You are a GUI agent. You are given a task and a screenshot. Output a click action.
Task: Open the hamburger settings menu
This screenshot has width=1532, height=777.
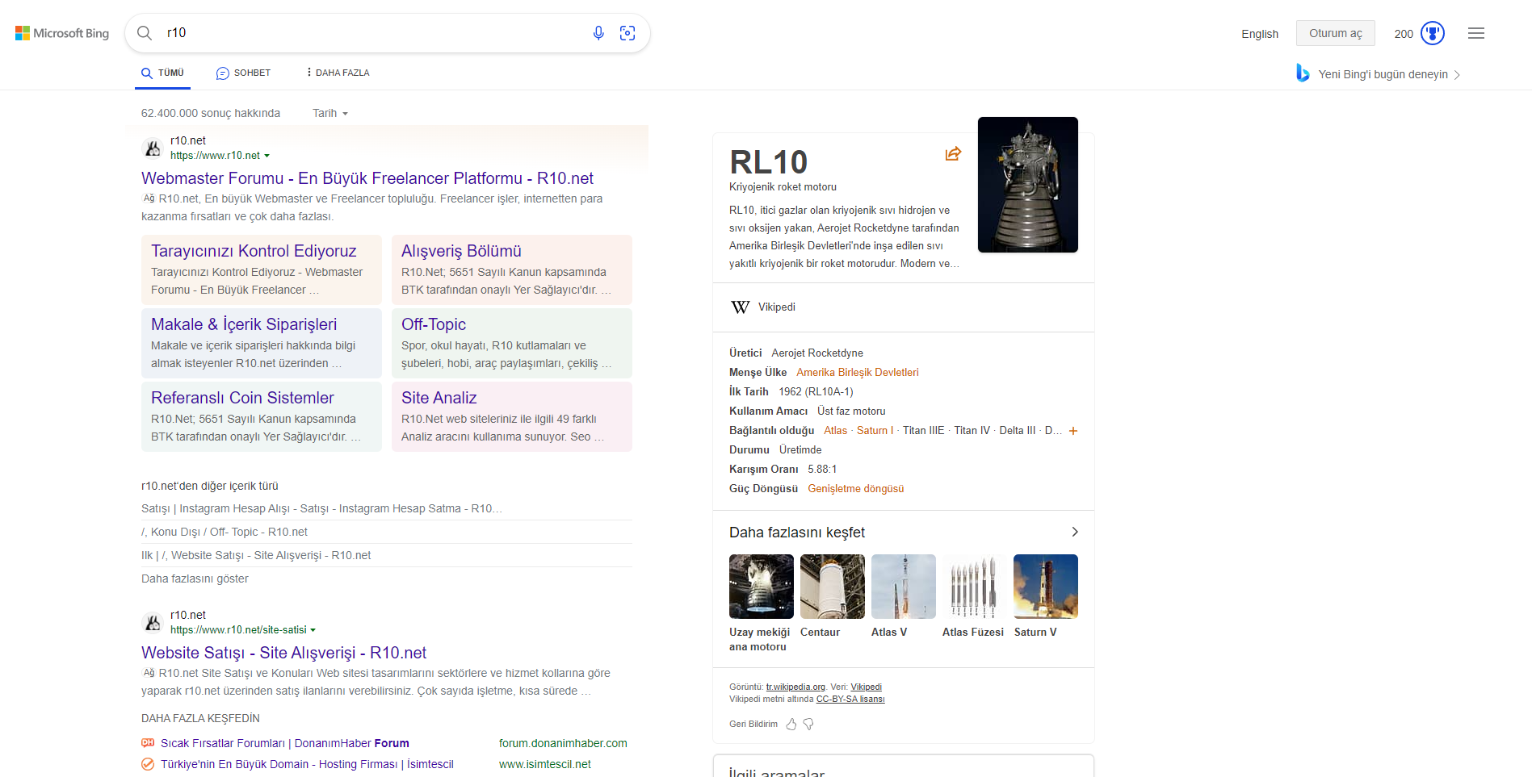(1476, 33)
